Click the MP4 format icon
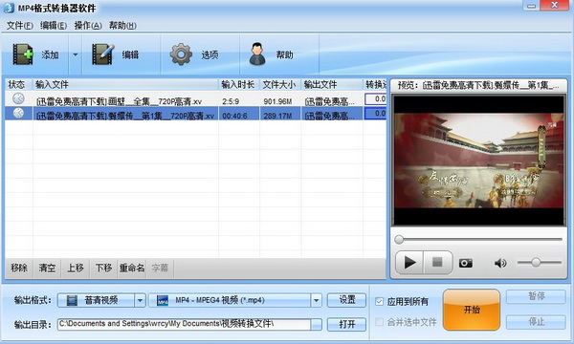This screenshot has width=574, height=344. pyautogui.click(x=163, y=300)
